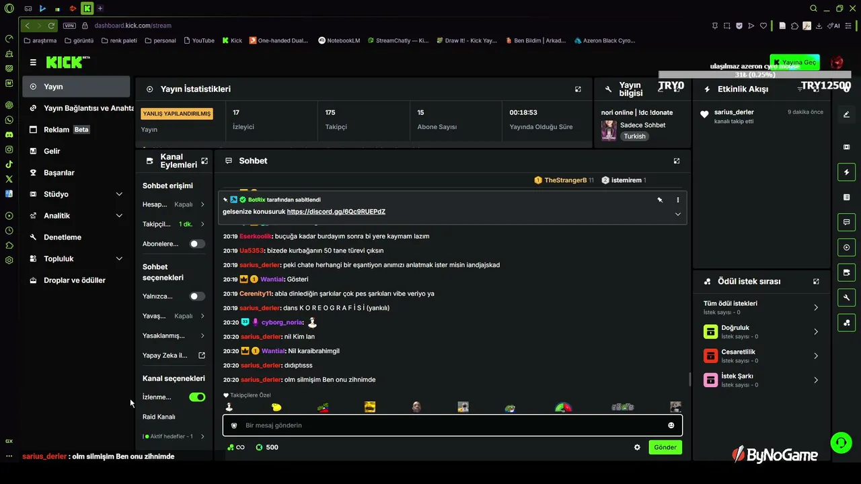Open NotebookLM bookmark
861x484 pixels.
pyautogui.click(x=339, y=40)
